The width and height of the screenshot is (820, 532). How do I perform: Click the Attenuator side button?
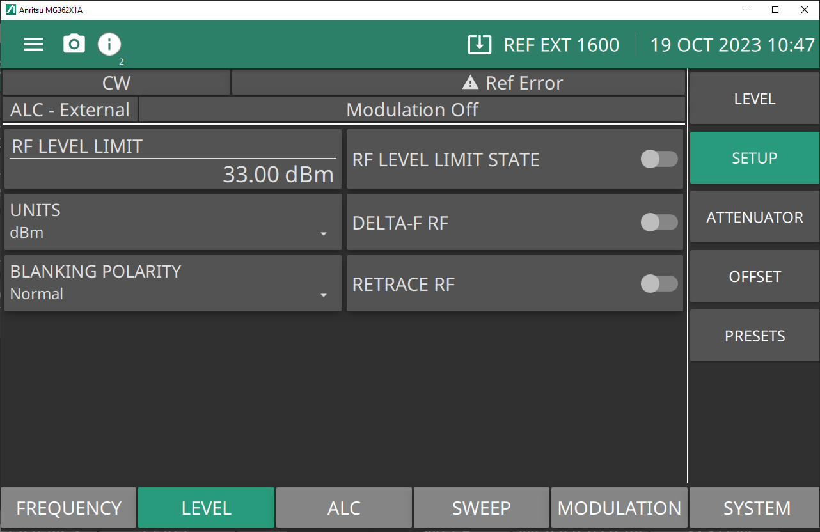click(x=755, y=217)
